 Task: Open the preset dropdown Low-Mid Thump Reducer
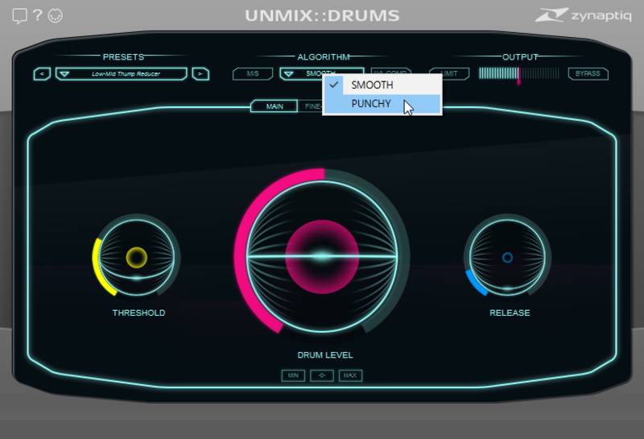[122, 74]
